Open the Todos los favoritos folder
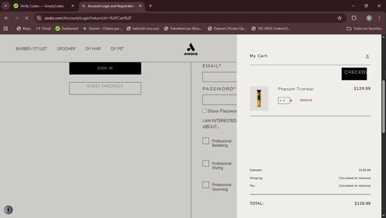This screenshot has width=386, height=218. [364, 28]
